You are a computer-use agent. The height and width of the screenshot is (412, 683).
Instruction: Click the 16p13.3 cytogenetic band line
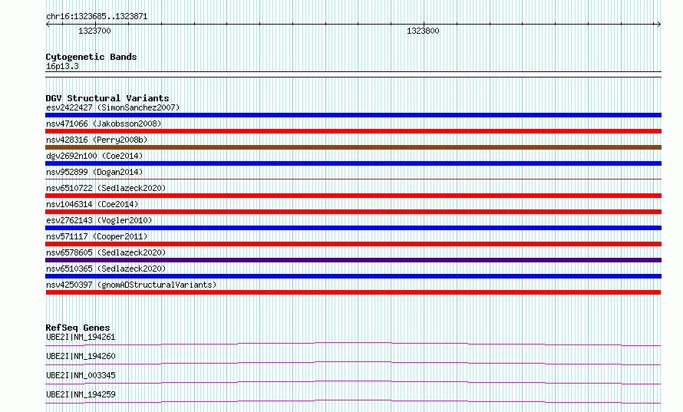(x=353, y=74)
